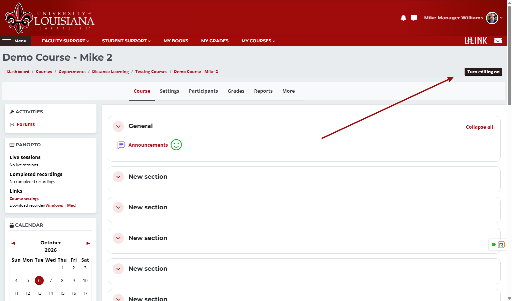Click the Courses breadcrumb link
Viewport: 512px width, 301px height.
44,72
